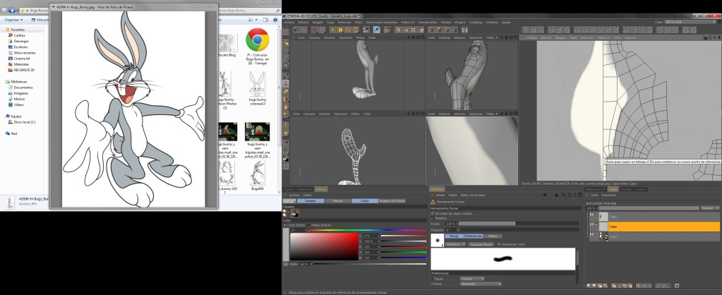
Task: Click the Filtros button in Atributos panel
Action: tap(492, 236)
